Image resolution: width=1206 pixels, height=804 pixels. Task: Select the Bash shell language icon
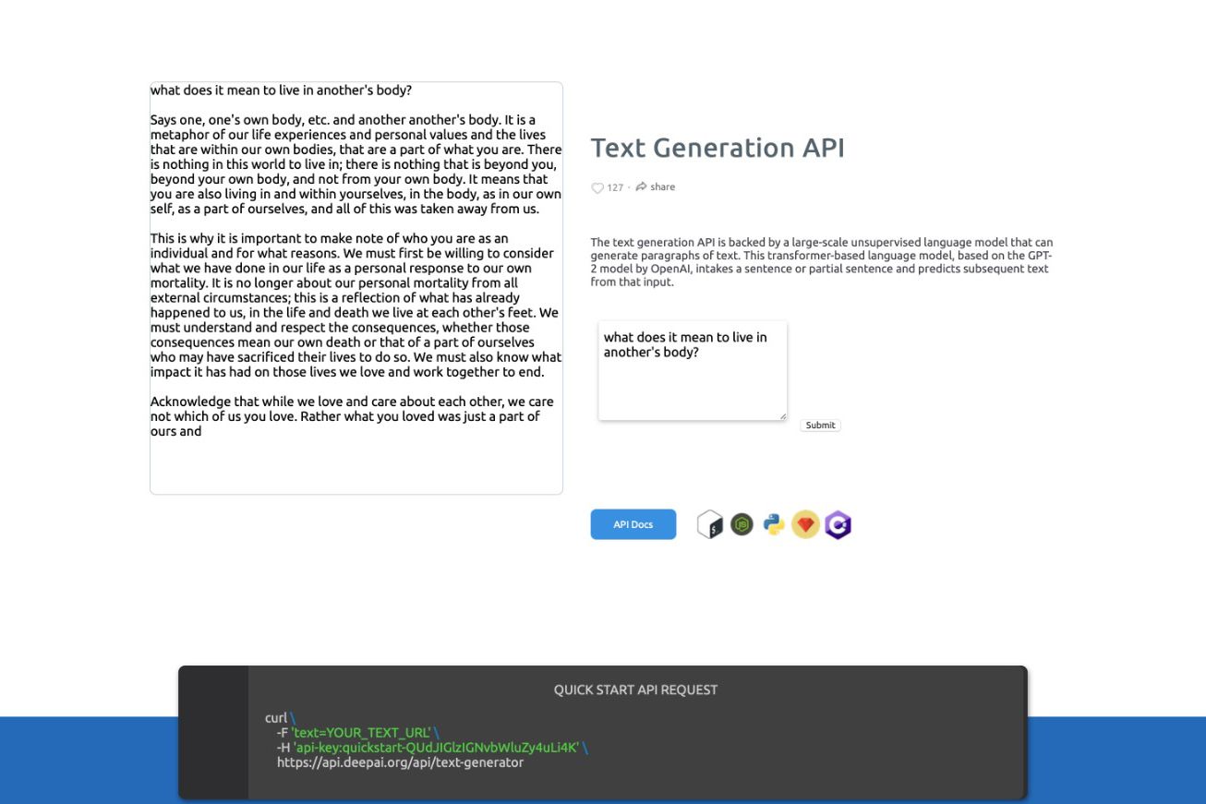[x=709, y=524]
